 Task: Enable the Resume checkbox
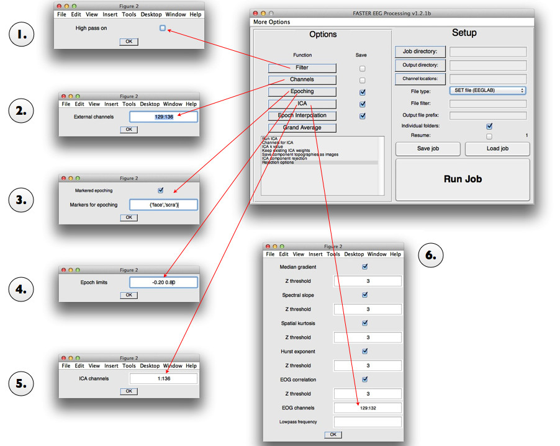coord(489,136)
